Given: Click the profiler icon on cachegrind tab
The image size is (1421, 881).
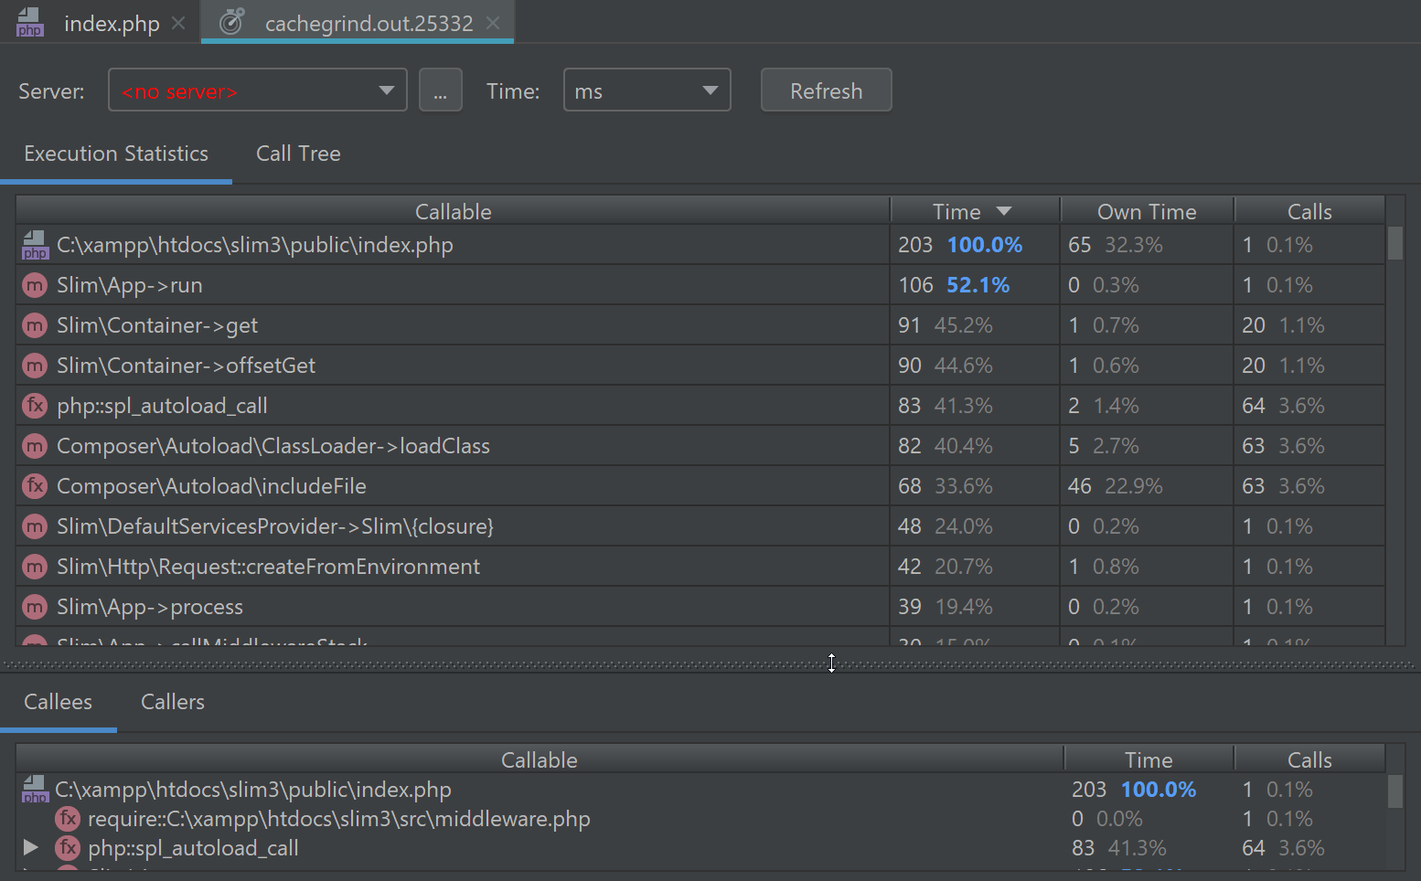Looking at the screenshot, I should [x=231, y=22].
